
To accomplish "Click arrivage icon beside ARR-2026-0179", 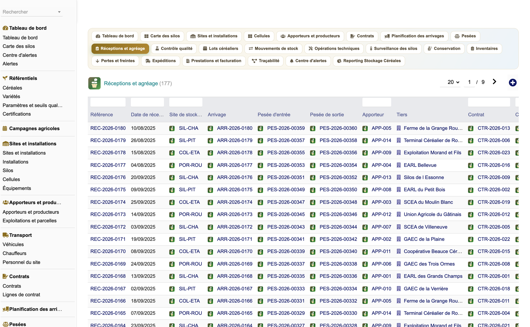I will [210, 141].
